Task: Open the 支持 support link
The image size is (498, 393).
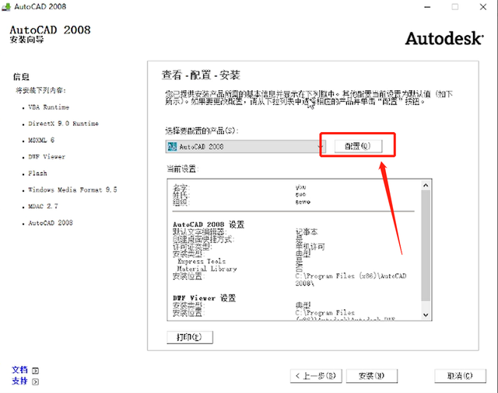Action: point(19,381)
